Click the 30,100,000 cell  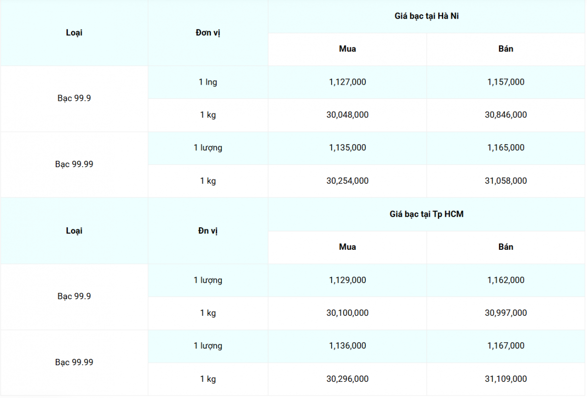[x=347, y=313]
